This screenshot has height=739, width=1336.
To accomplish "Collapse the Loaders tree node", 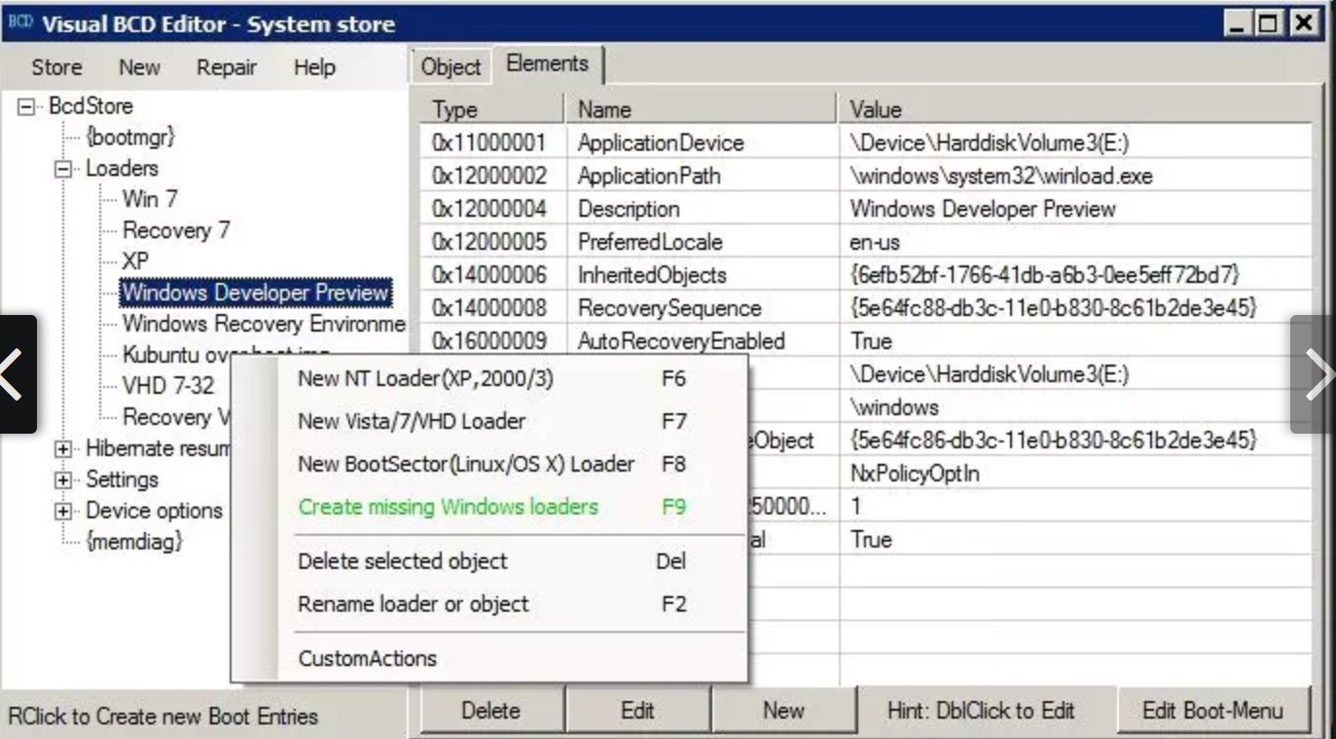I will tap(63, 169).
